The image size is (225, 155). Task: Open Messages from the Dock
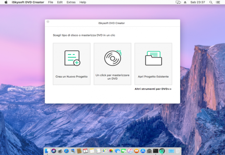(x=117, y=151)
